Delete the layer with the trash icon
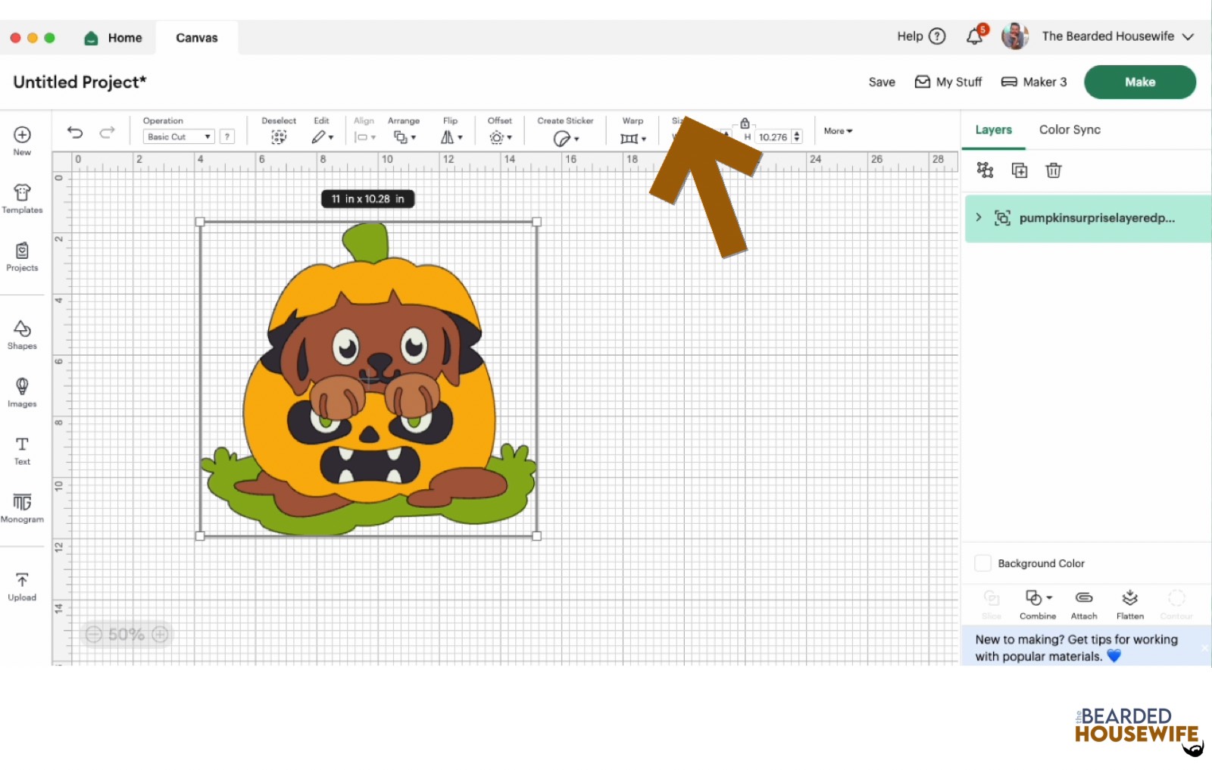Screen dimensions: 1212x770 click(x=1053, y=170)
